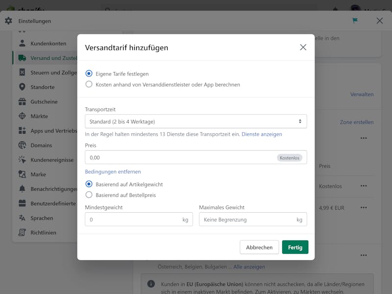Click the Kundenkonten person icon
This screenshot has width=392, height=294.
point(22,43)
